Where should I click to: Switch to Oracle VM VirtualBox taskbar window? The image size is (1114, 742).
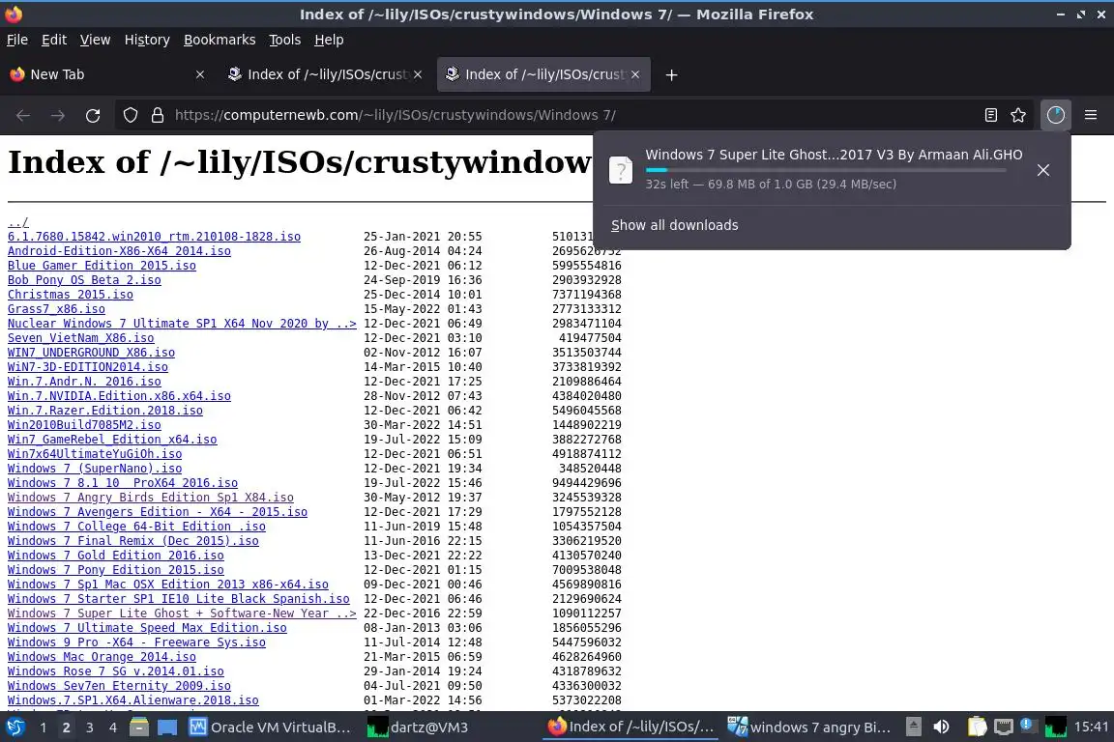pos(270,728)
